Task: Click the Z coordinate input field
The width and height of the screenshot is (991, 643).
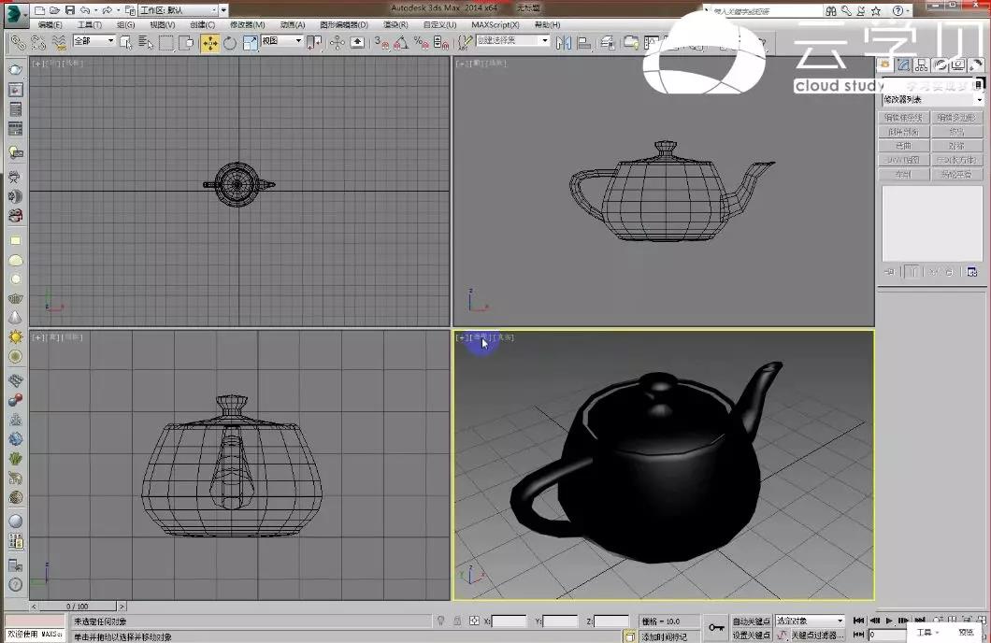Action: point(611,622)
